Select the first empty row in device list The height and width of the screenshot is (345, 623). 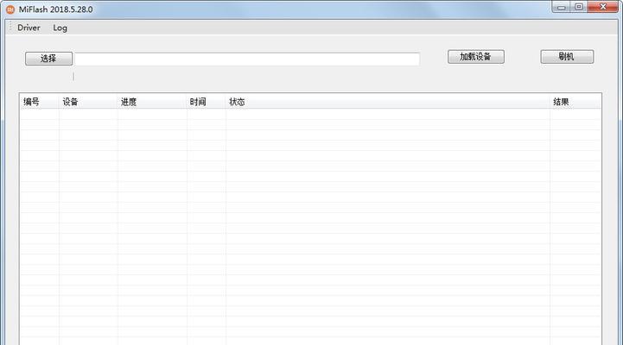coord(259,114)
